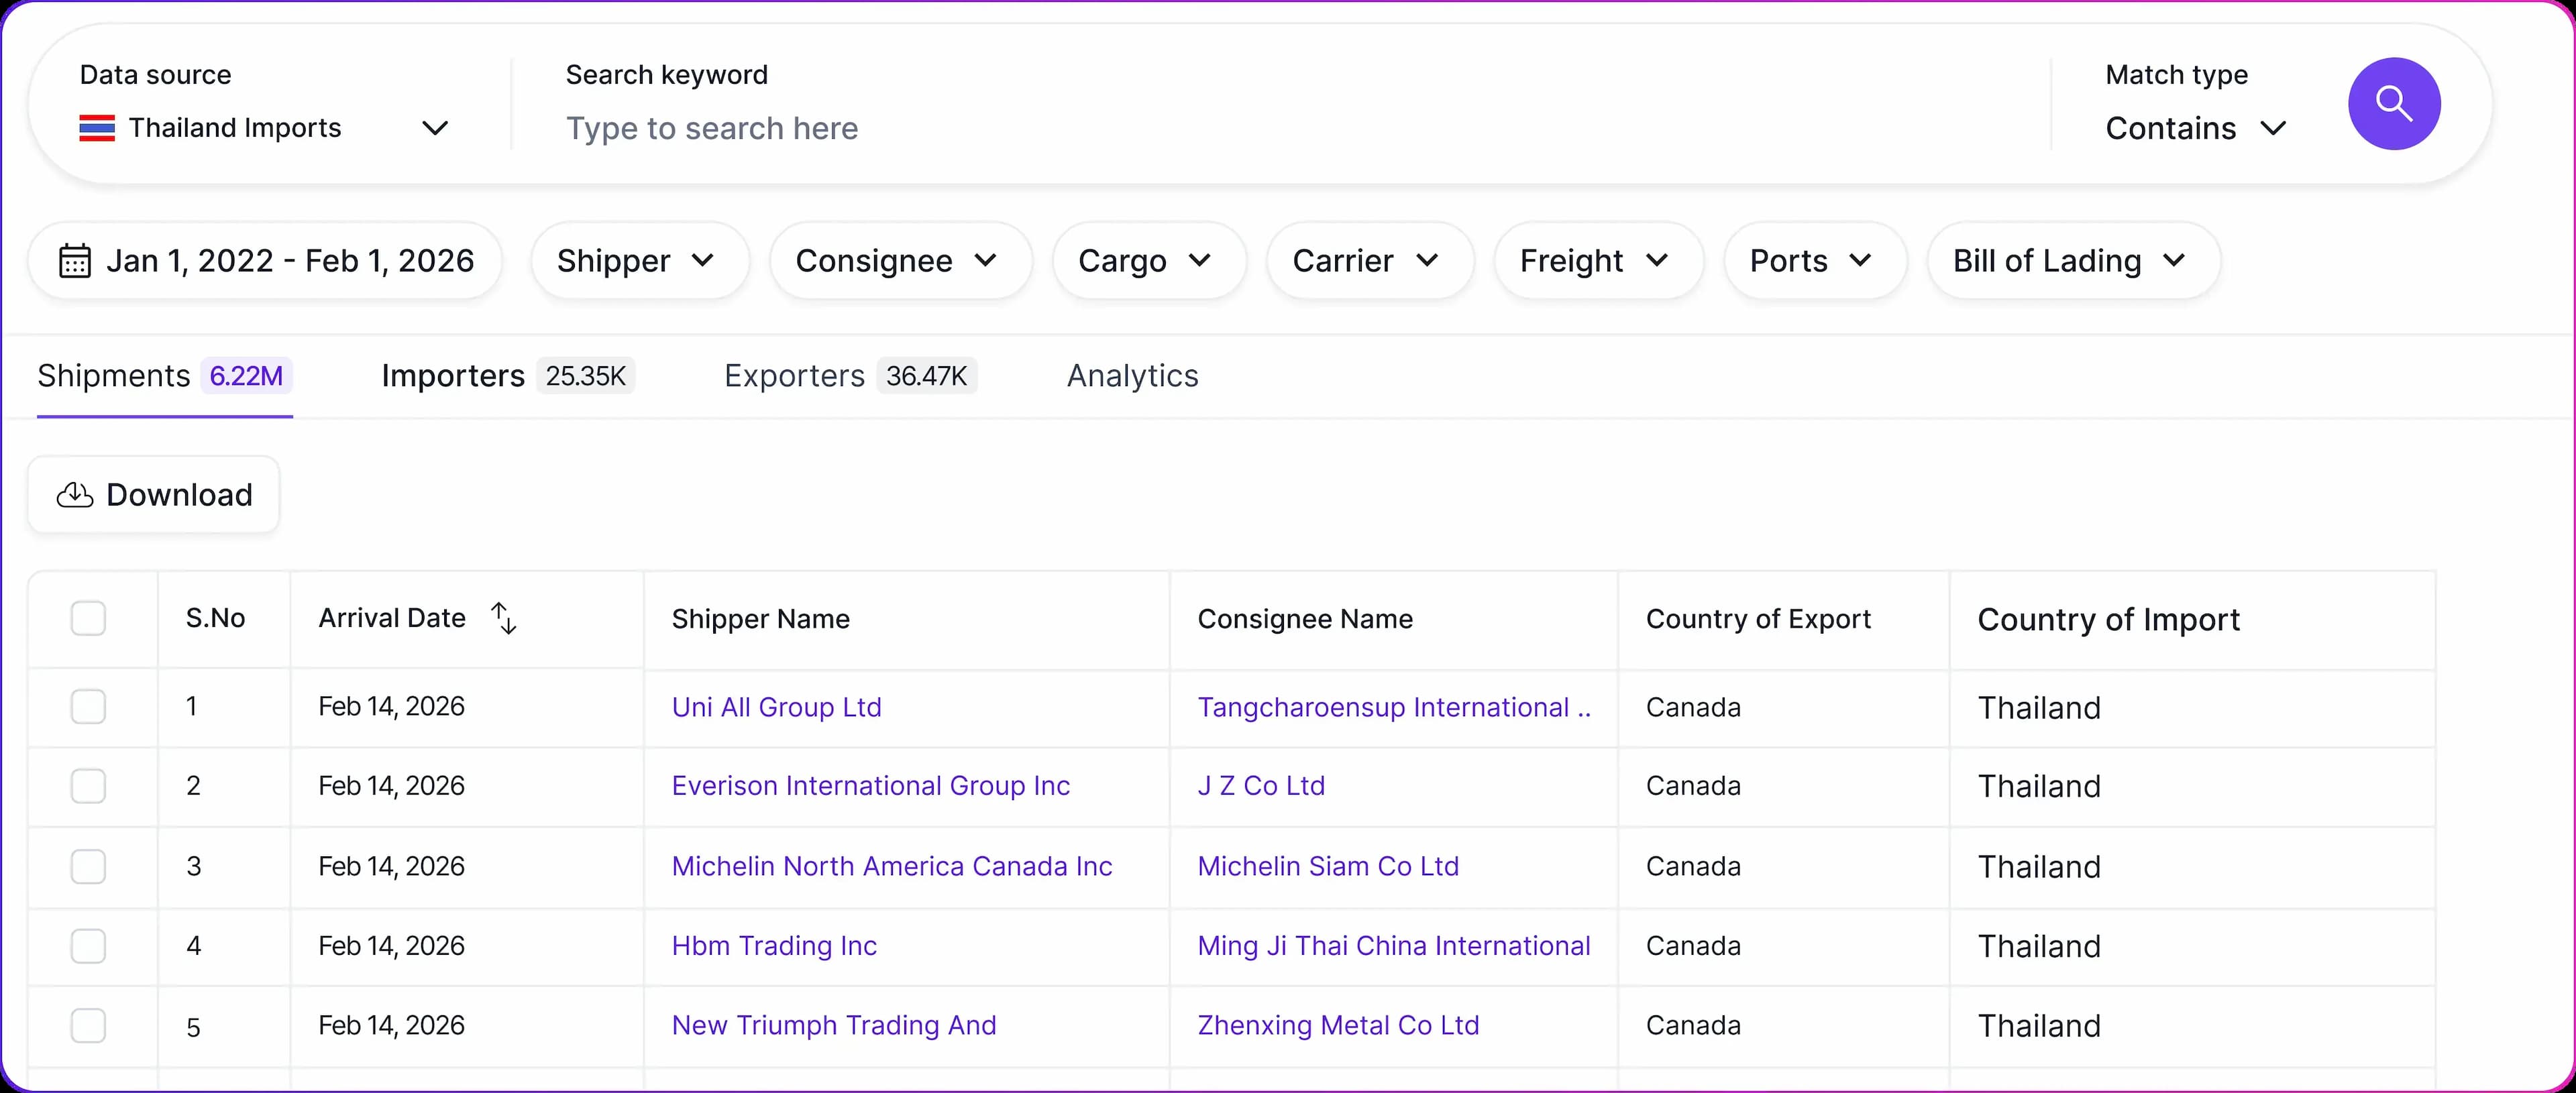The image size is (2576, 1093).
Task: Click the Thailand flag icon
Action: [x=97, y=128]
